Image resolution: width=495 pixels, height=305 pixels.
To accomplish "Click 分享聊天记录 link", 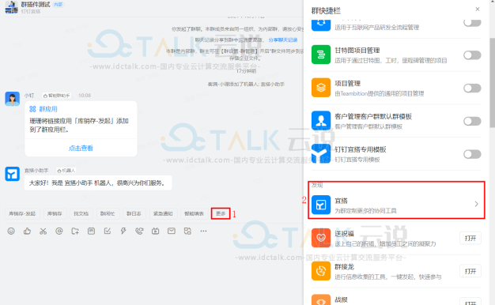I will click(x=283, y=40).
